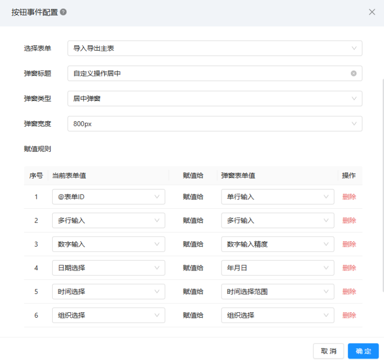Remove rule row 6 for 组织选择
Viewport: 384px width, 363px height.
(349, 315)
